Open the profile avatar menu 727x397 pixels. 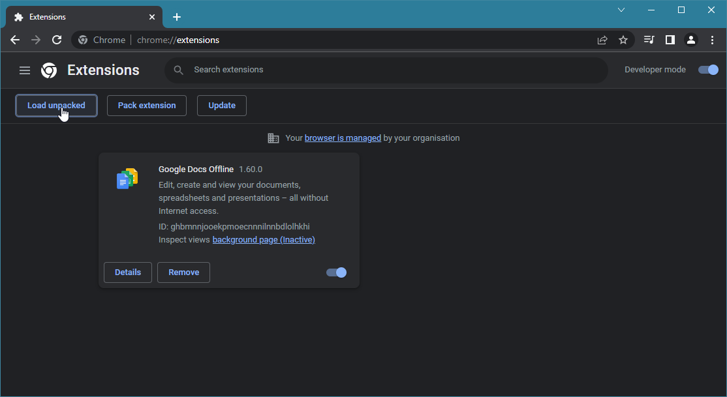click(691, 40)
